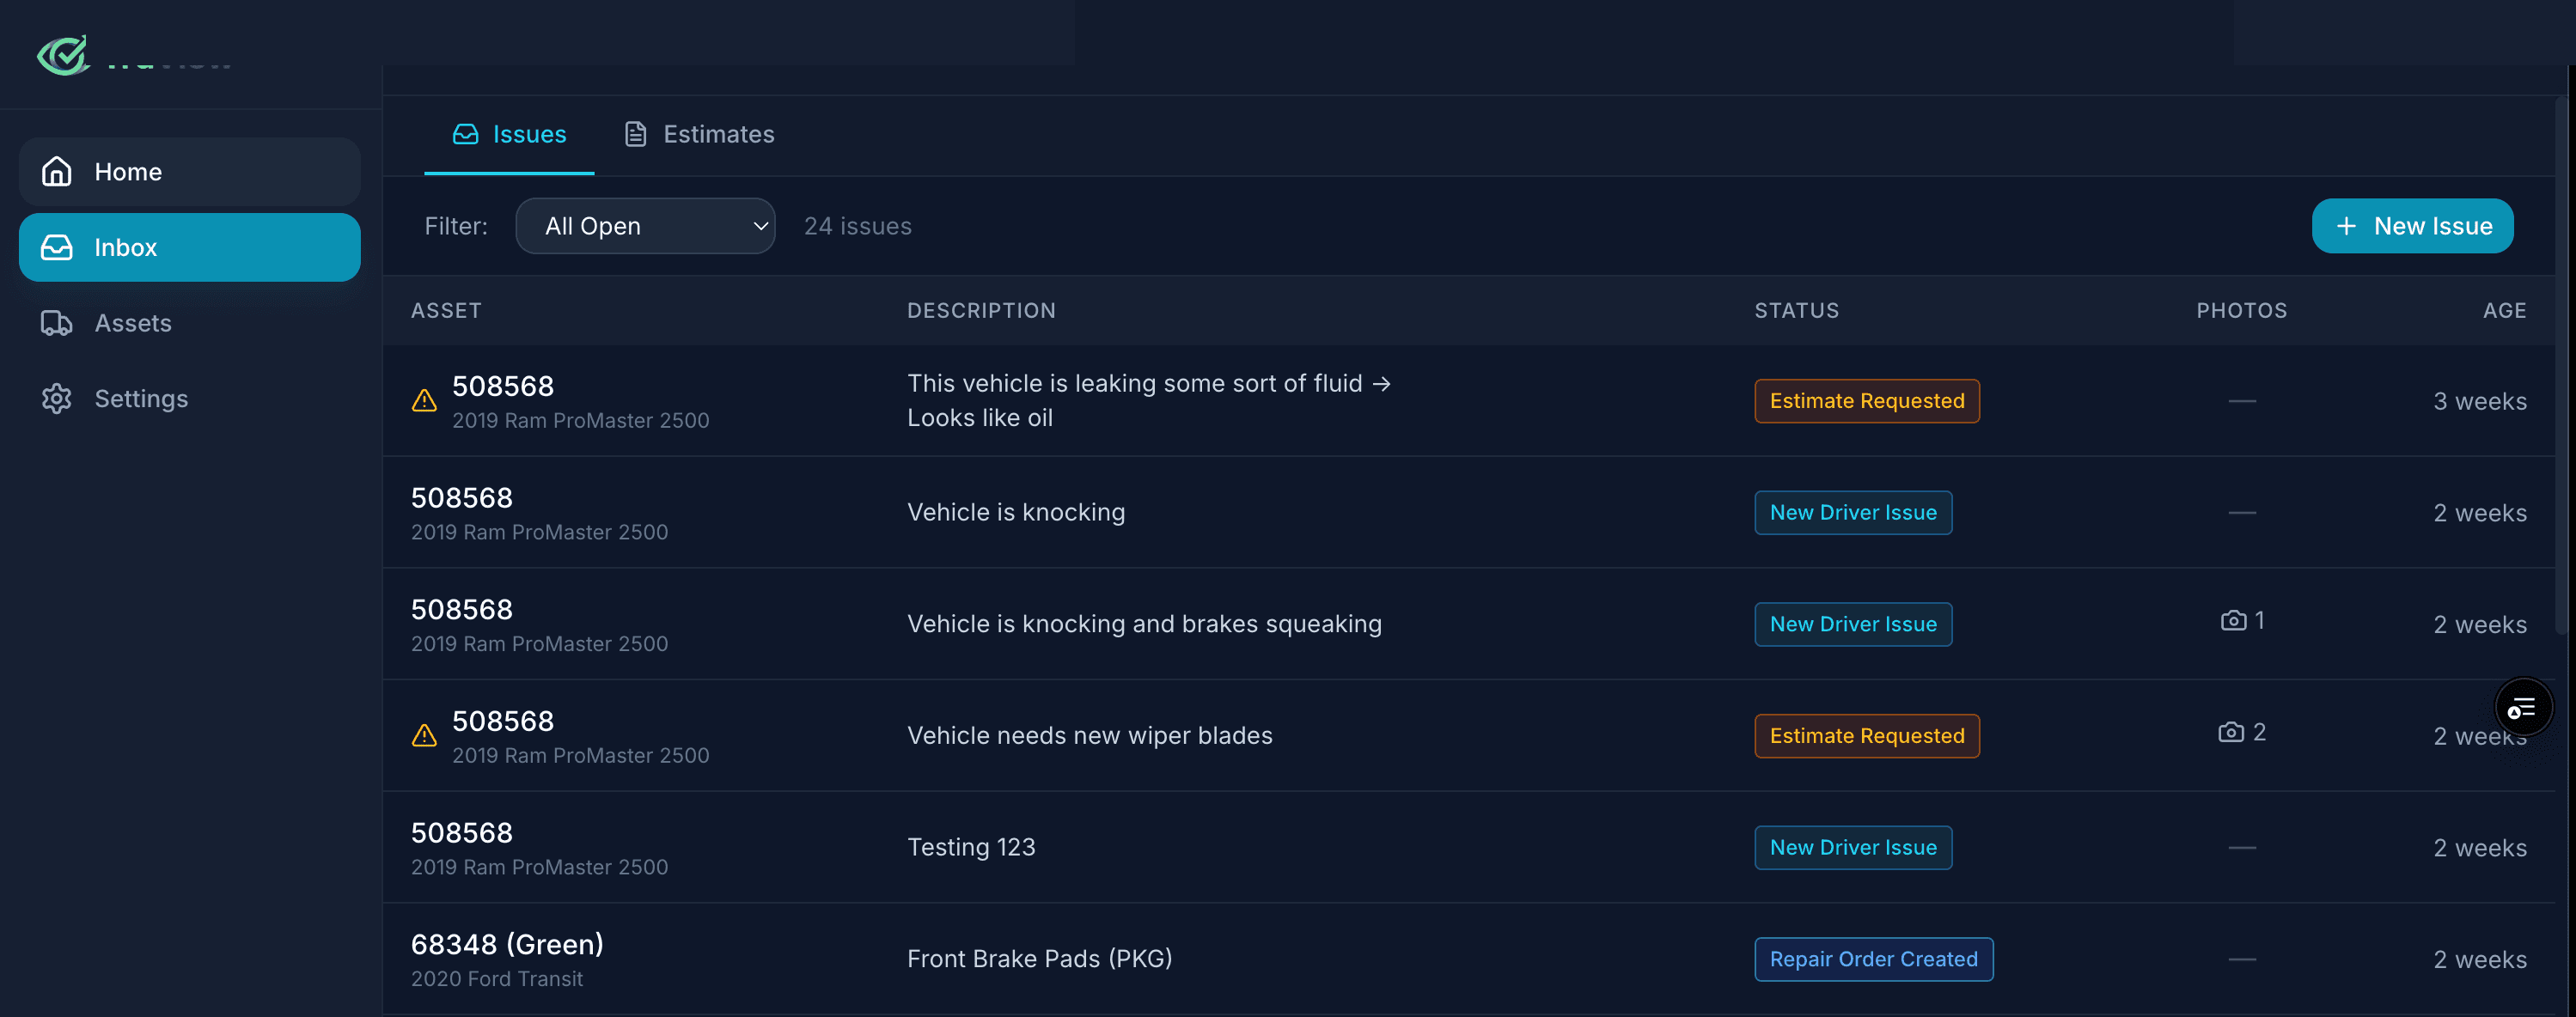Open the All Open filter dropdown
Screen dimensions: 2576x1017
pos(645,226)
